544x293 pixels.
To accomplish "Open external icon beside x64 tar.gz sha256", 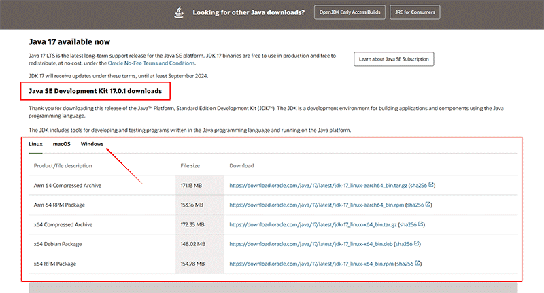I will click(420, 224).
